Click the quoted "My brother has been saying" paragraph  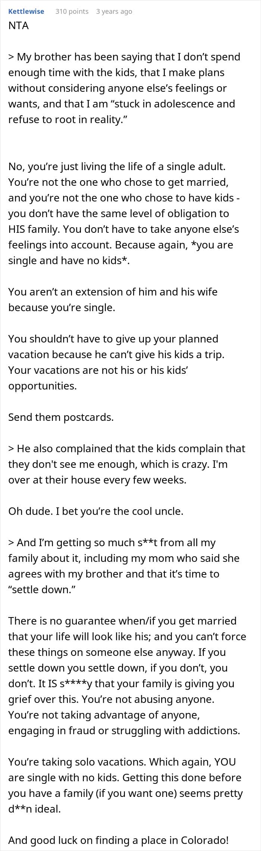(124, 88)
